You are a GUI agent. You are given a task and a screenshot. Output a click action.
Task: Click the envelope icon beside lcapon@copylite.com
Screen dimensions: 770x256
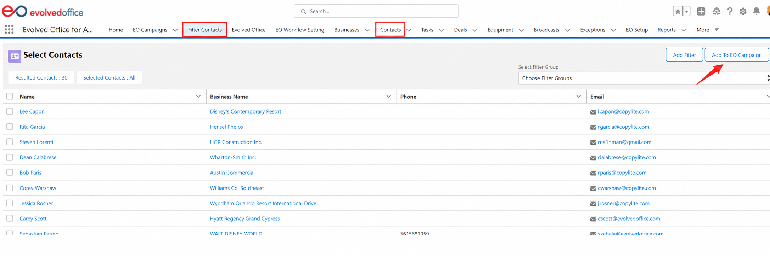click(x=593, y=112)
